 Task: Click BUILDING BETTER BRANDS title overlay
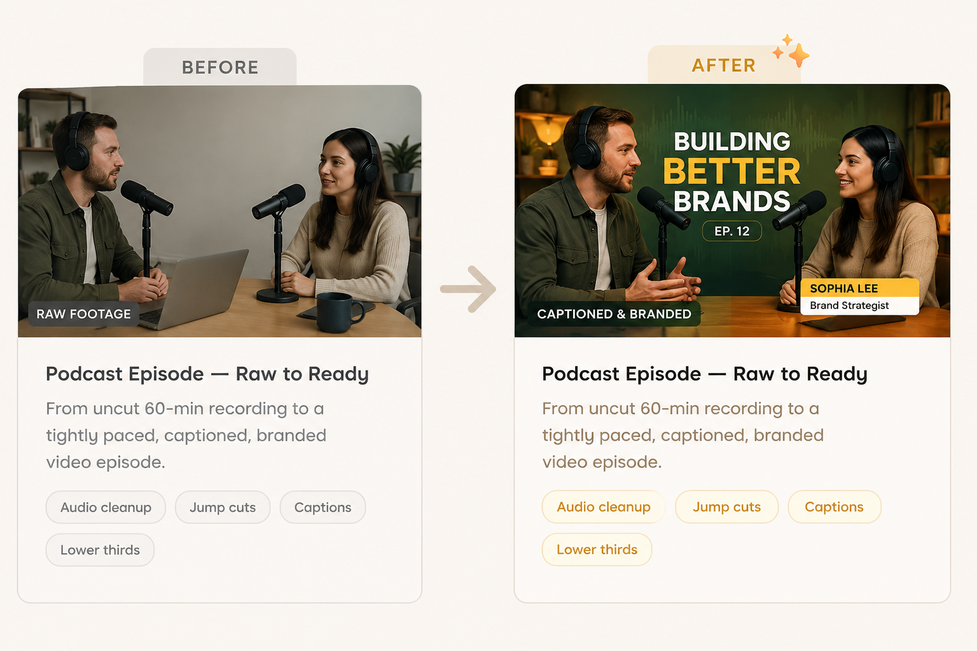[732, 172]
